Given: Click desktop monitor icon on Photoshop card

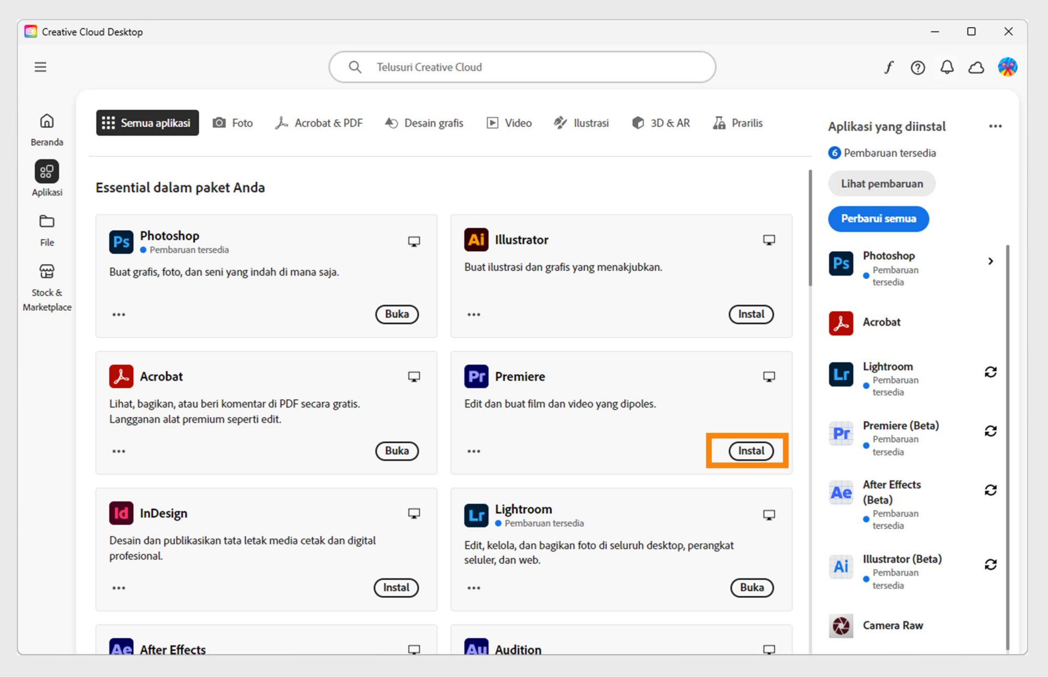Looking at the screenshot, I should pos(414,241).
